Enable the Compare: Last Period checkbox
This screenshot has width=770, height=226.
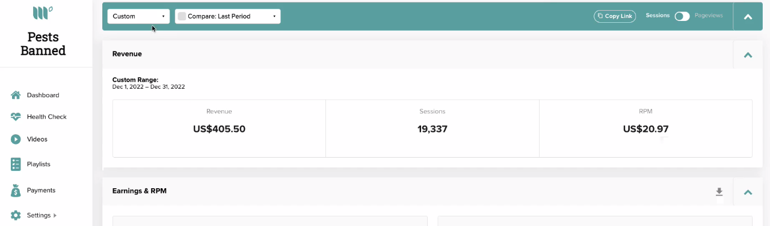pos(182,16)
